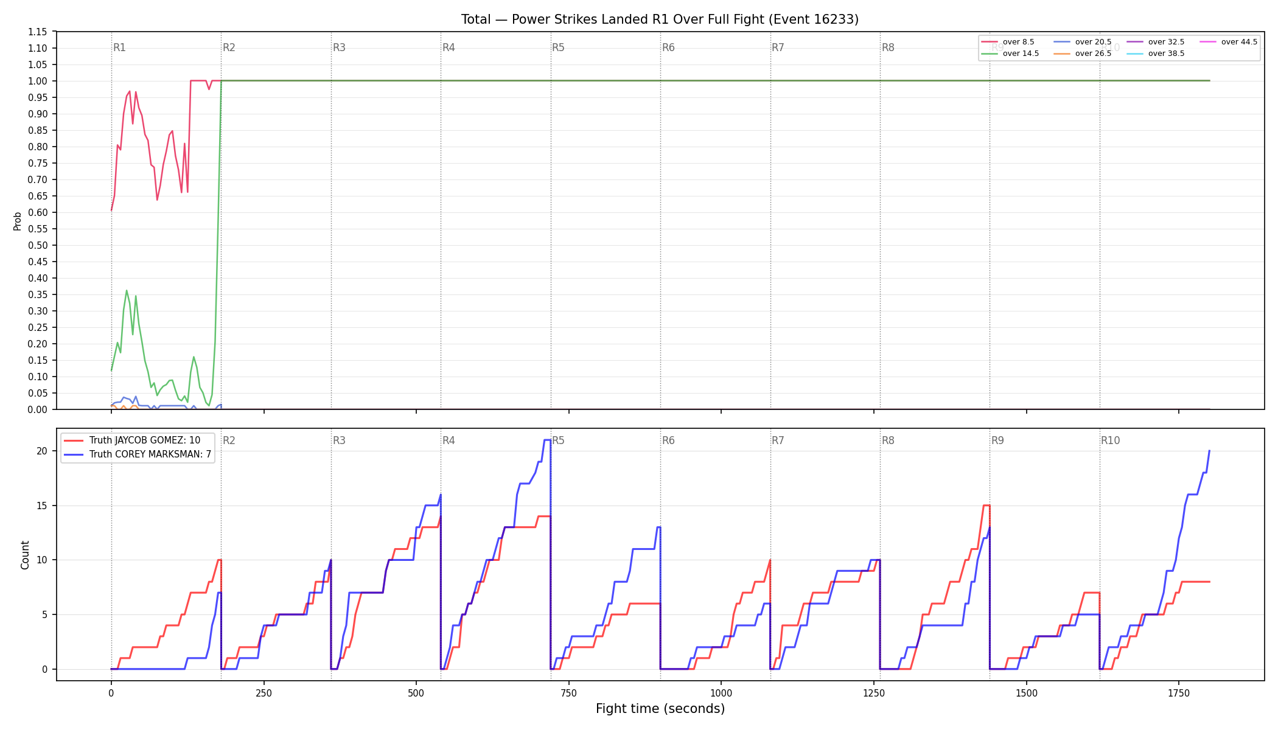Click the R2 round marker in the count chart
The image size is (1278, 730).
[229, 440]
